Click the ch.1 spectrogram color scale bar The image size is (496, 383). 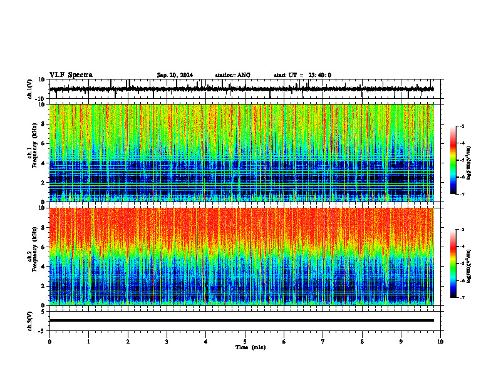pyautogui.click(x=453, y=160)
